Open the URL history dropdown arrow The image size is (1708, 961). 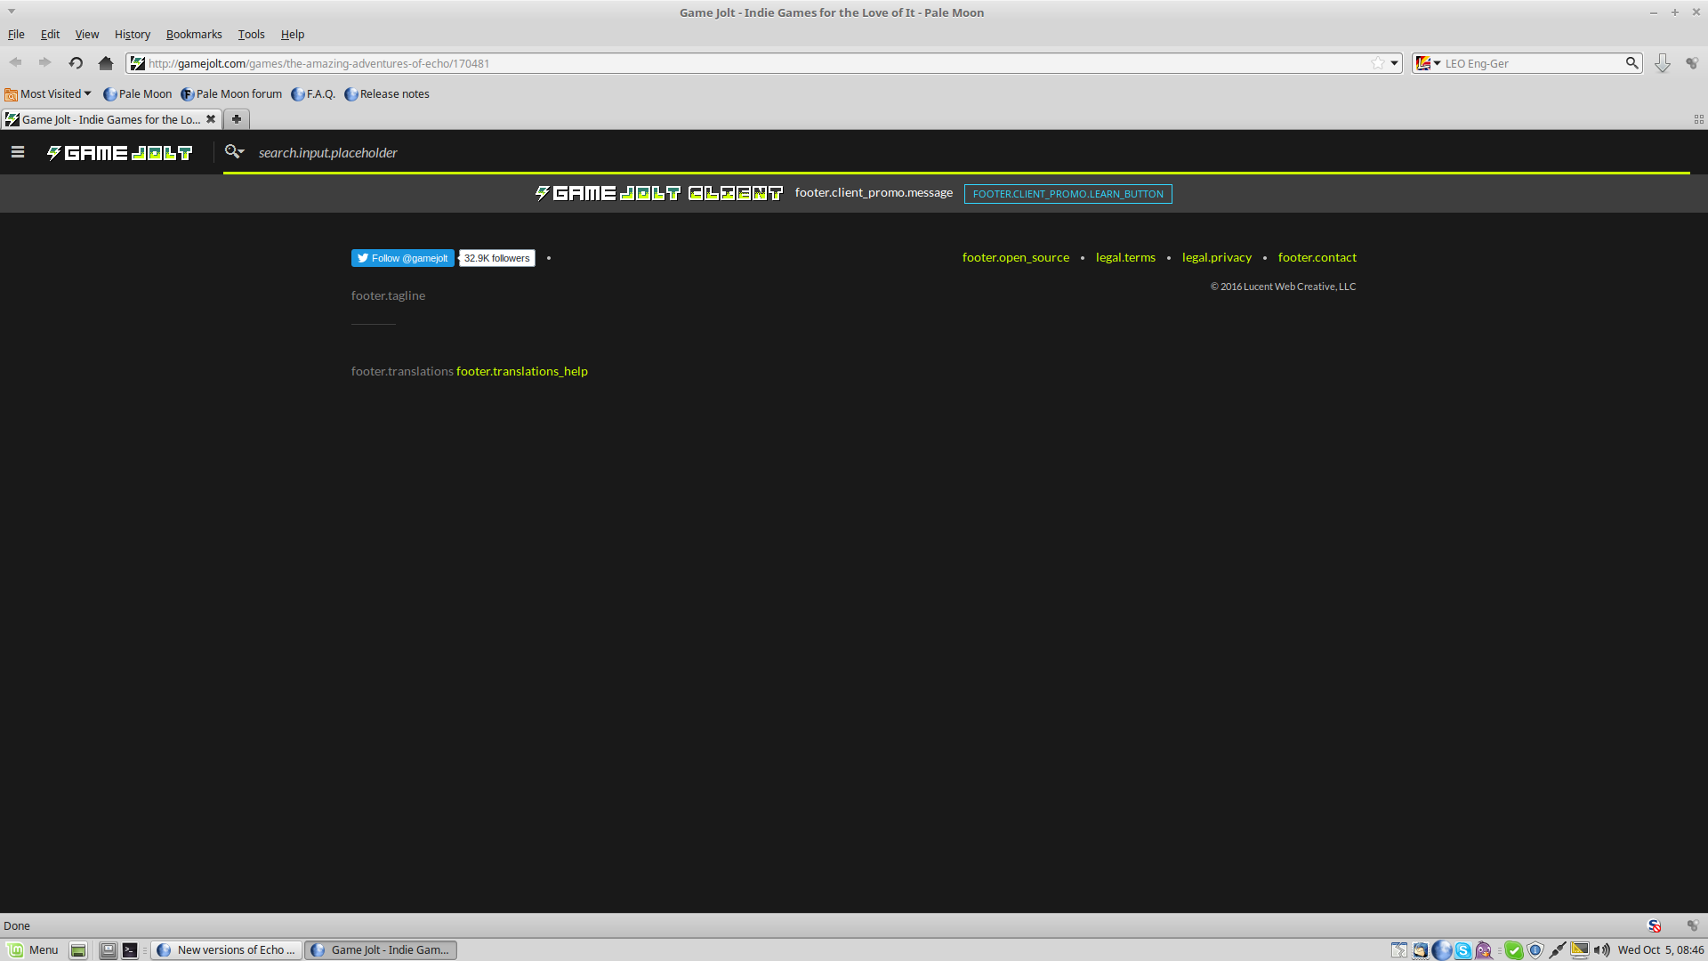[1394, 63]
